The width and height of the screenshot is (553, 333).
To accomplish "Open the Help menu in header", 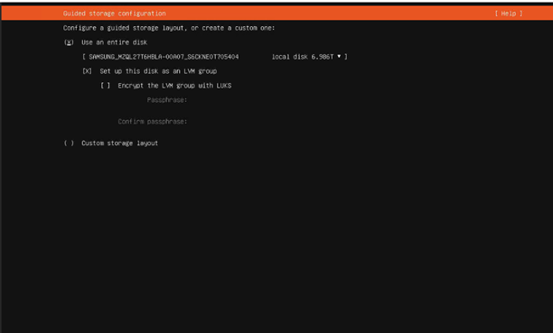I will (508, 14).
